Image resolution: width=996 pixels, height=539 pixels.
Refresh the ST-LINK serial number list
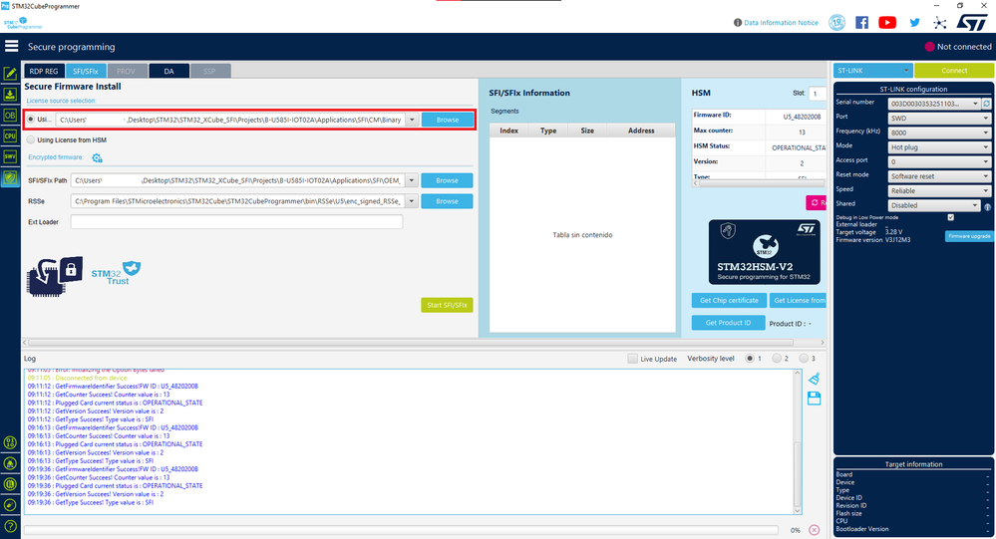point(986,103)
